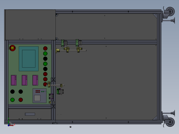Image resolution: width=179 pixels, height=134 pixels.
Task: Select the large dark cover at top-left
Action: [x=30, y=25]
